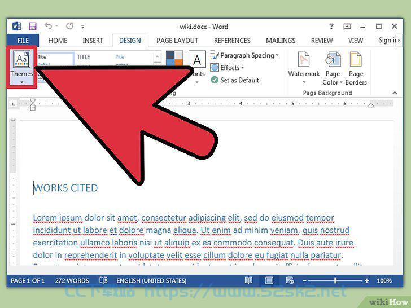Open word count via 272 WORDS

(72, 281)
